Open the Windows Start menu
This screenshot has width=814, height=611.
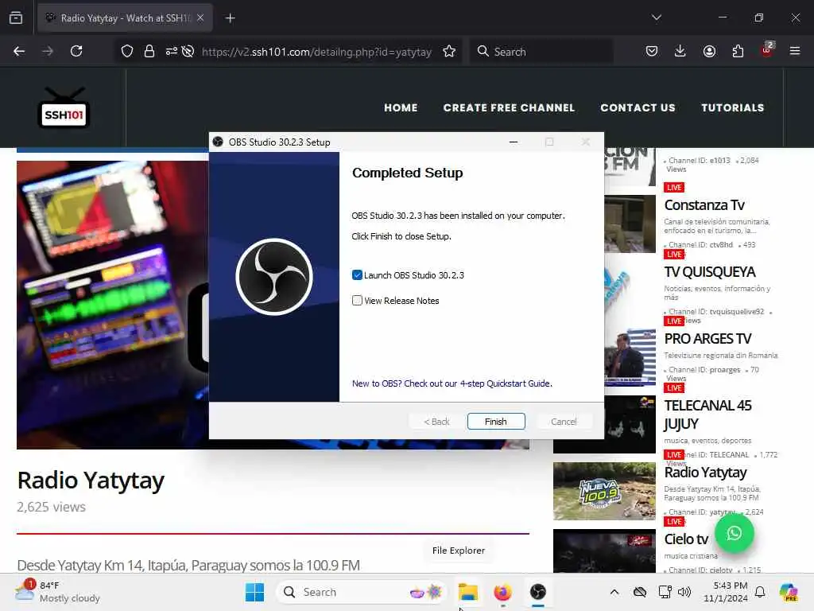click(254, 592)
